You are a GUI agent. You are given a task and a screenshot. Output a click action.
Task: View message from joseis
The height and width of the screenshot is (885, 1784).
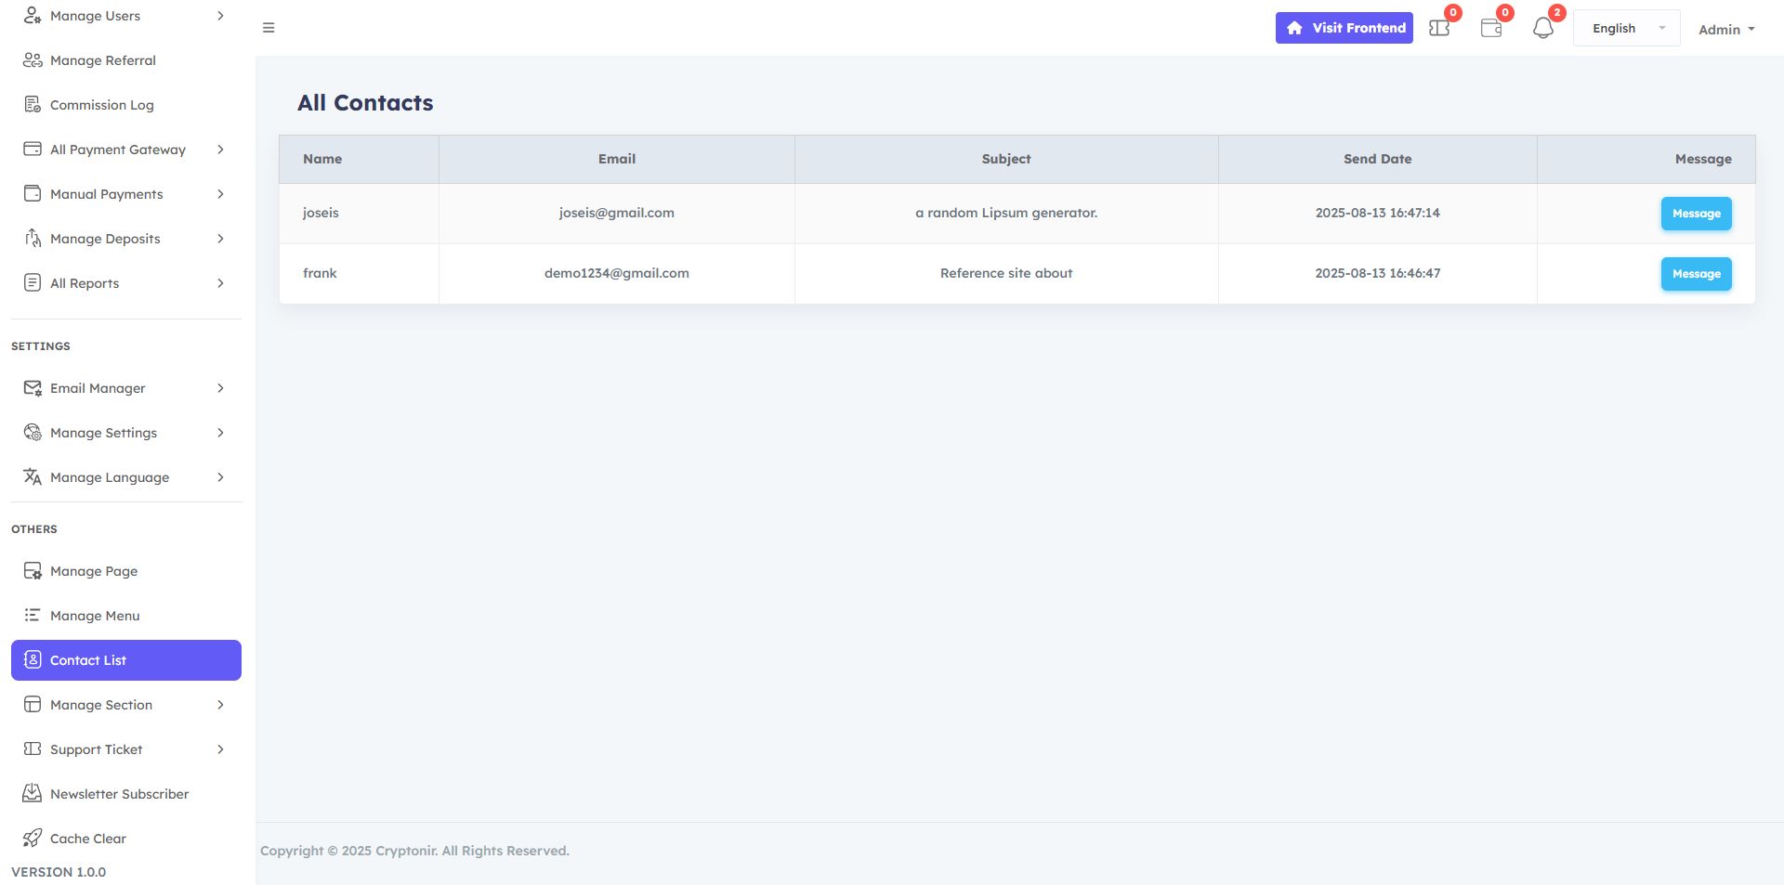click(1696, 214)
